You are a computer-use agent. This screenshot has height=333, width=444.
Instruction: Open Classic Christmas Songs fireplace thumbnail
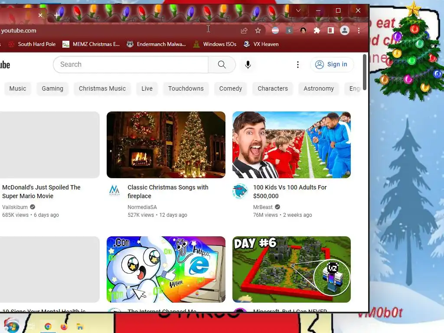(166, 145)
